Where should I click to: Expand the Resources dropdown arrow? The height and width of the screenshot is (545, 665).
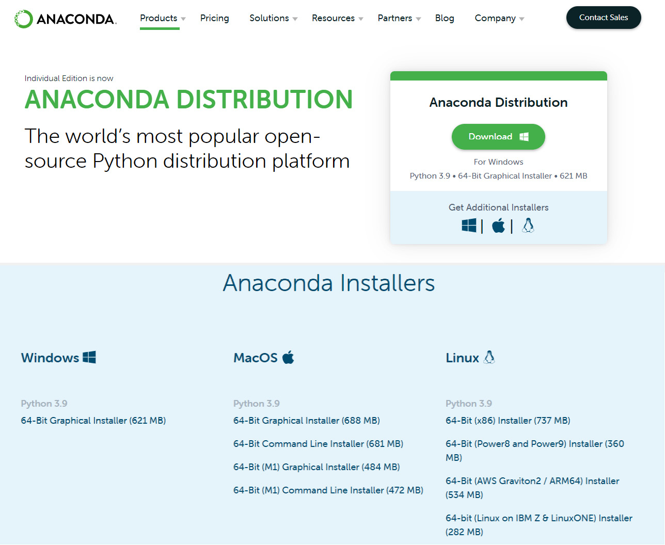click(361, 19)
